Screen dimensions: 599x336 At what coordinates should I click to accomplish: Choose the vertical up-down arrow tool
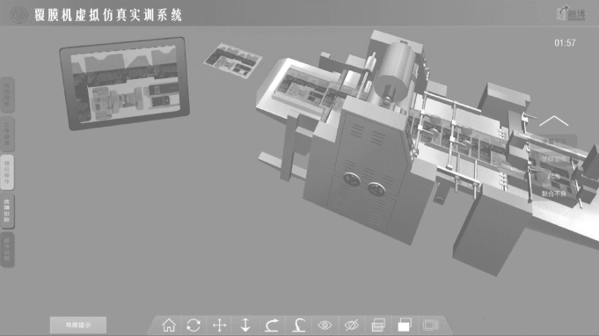click(245, 325)
